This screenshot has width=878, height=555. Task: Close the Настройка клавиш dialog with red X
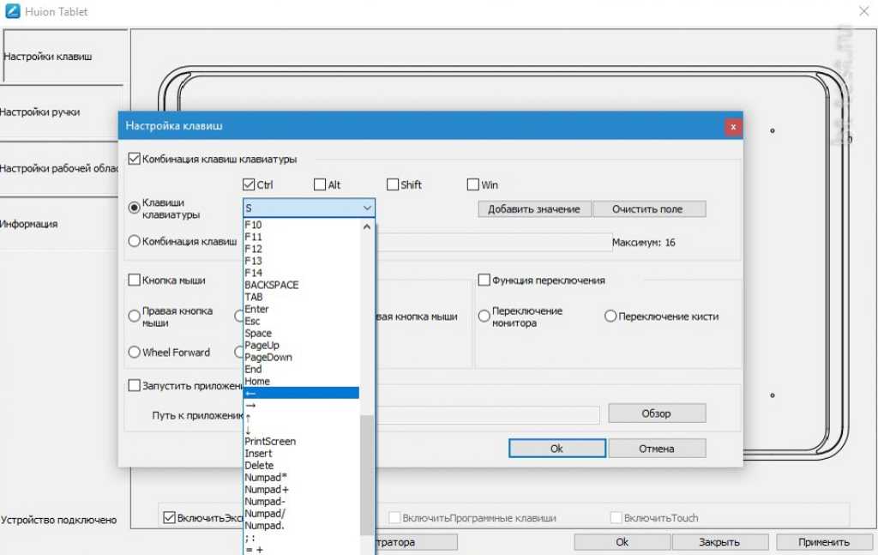pyautogui.click(x=732, y=126)
